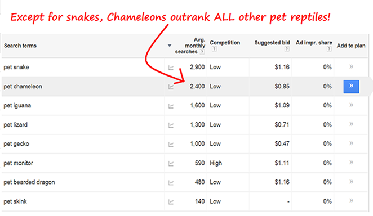Show trend chart icon for pet iguana
373x216 pixels.
(x=171, y=106)
